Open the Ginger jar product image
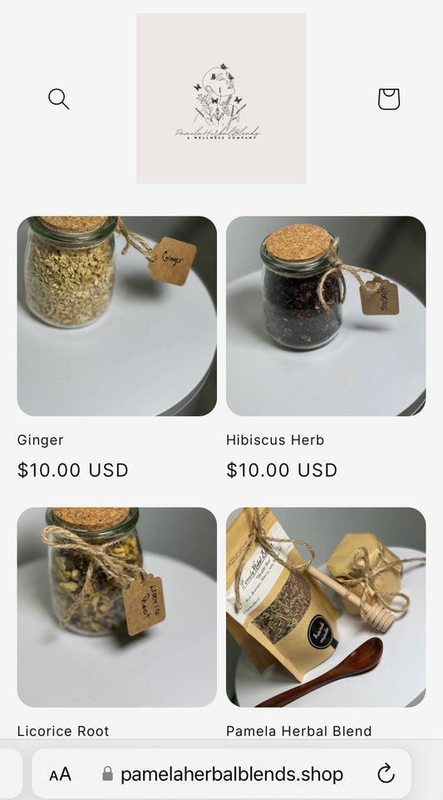 pos(116,316)
